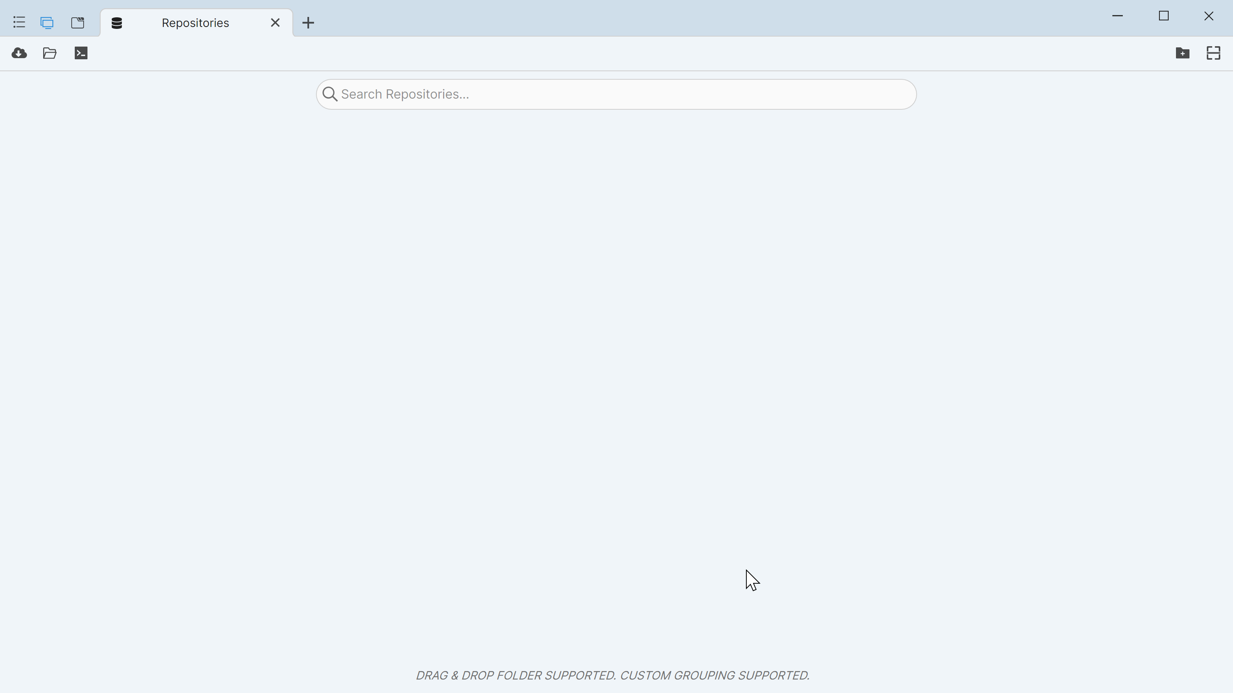1233x693 pixels.
Task: Click the Scan Repositories icon
Action: click(x=1213, y=53)
